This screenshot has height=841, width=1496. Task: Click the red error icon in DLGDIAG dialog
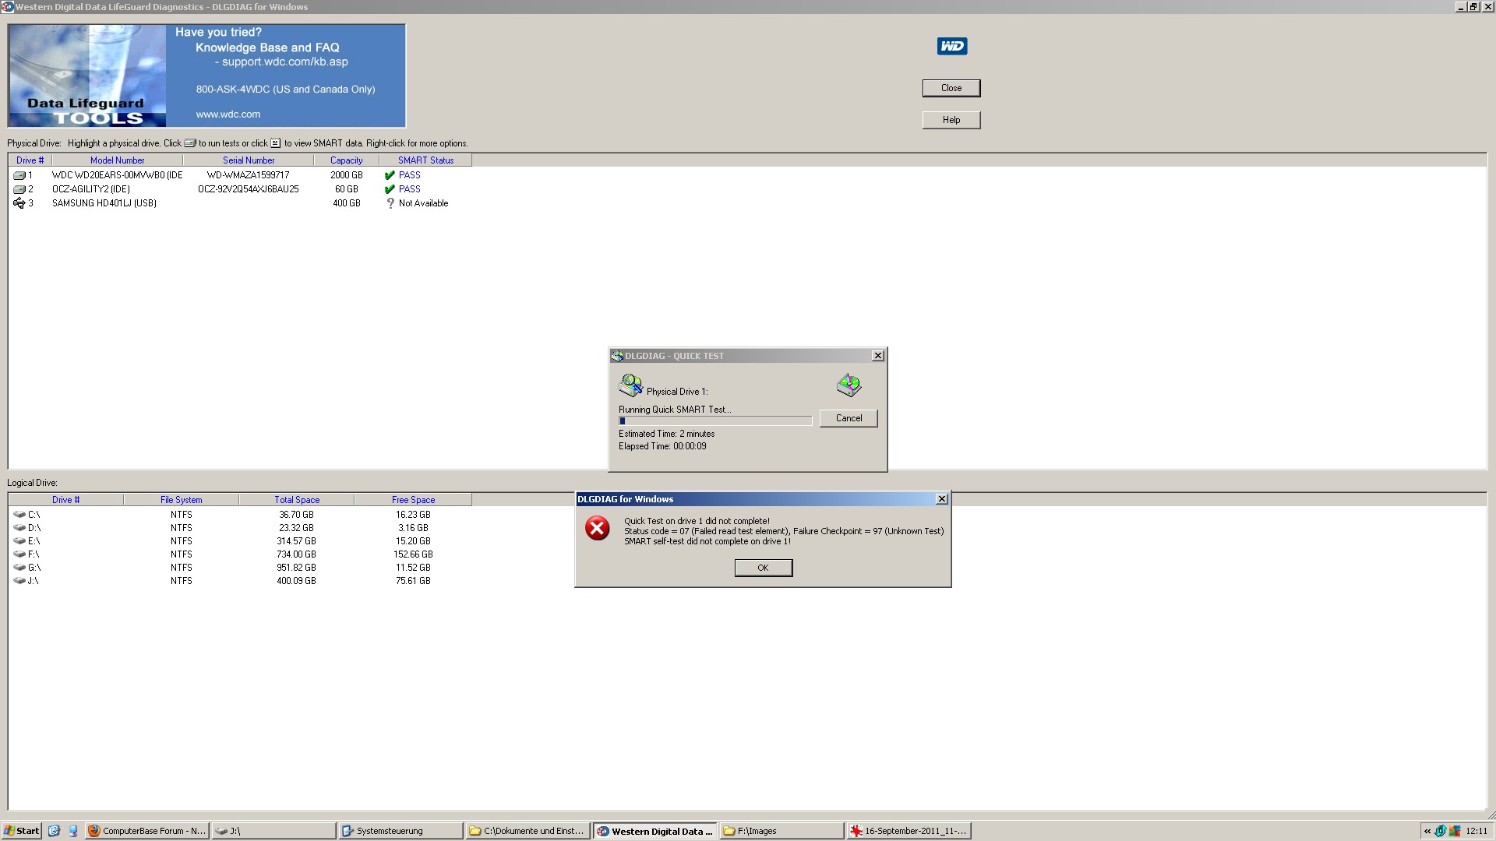pyautogui.click(x=598, y=529)
